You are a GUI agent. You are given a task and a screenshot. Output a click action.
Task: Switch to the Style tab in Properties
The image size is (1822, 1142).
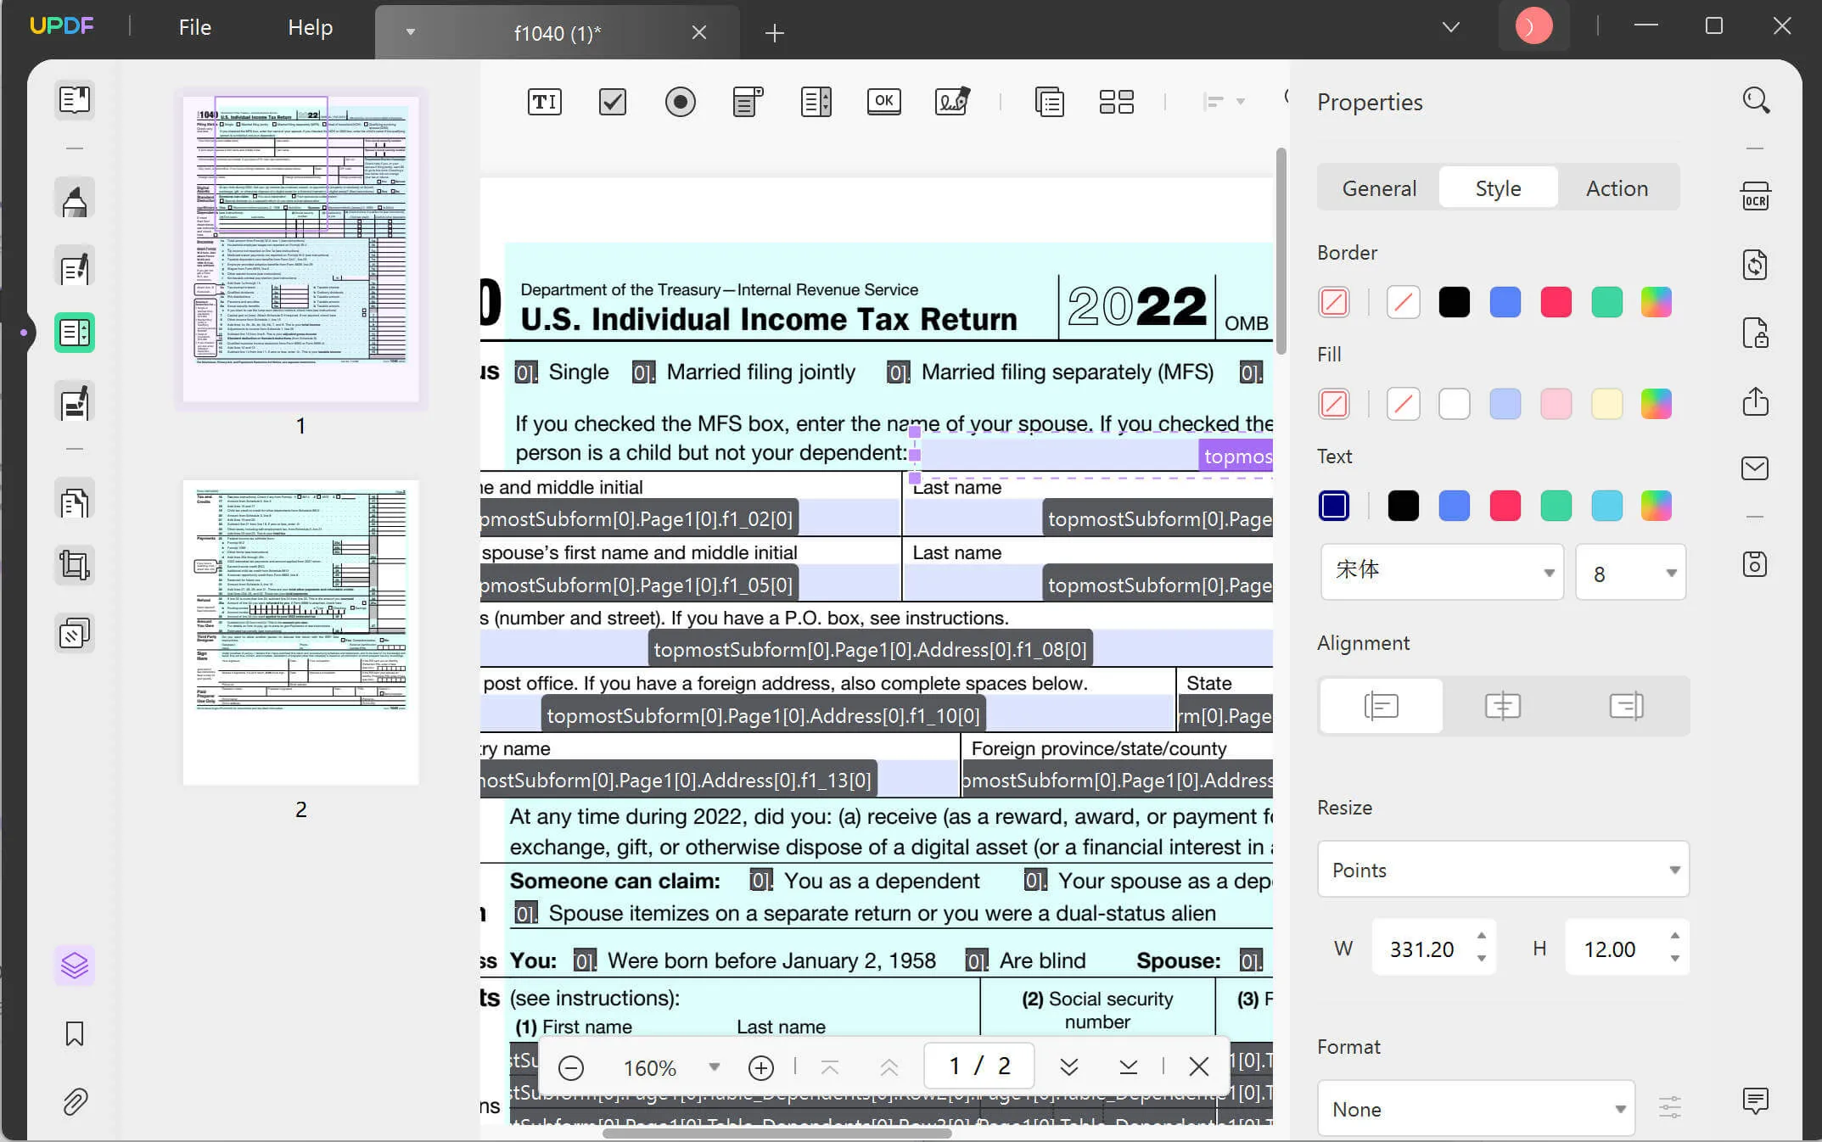coord(1497,187)
